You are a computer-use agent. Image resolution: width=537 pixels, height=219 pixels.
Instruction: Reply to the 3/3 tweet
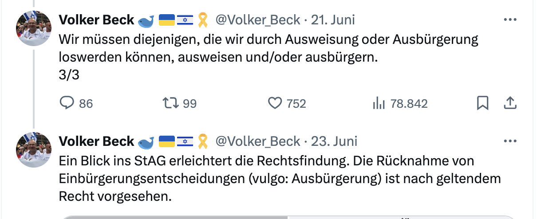point(67,103)
